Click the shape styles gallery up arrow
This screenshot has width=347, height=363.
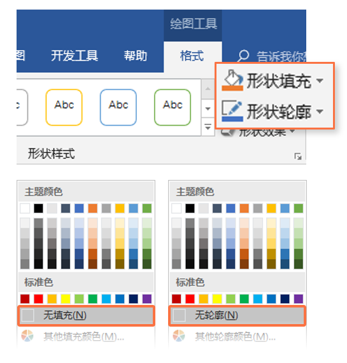pos(208,89)
